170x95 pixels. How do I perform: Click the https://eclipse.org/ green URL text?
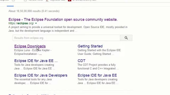21,23
